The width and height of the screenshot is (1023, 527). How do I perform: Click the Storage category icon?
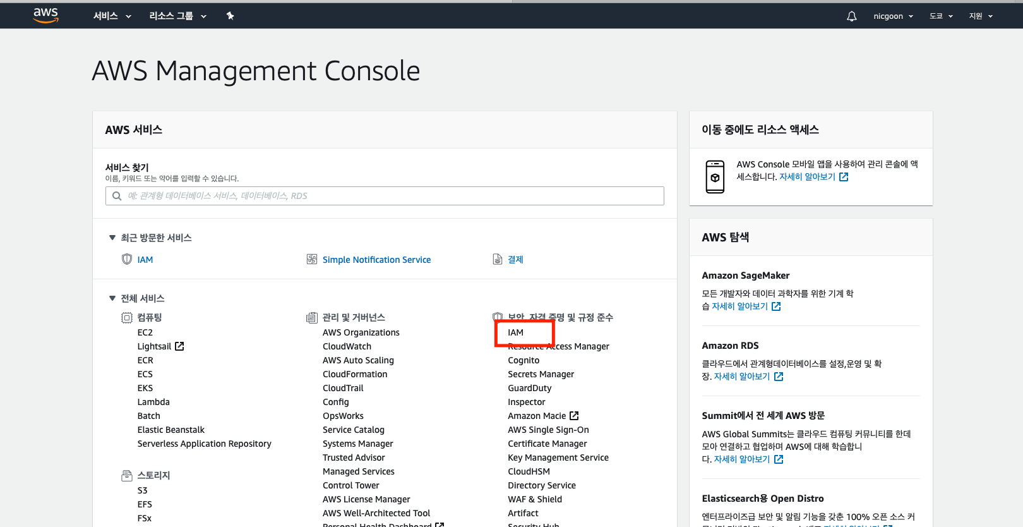[x=127, y=475]
